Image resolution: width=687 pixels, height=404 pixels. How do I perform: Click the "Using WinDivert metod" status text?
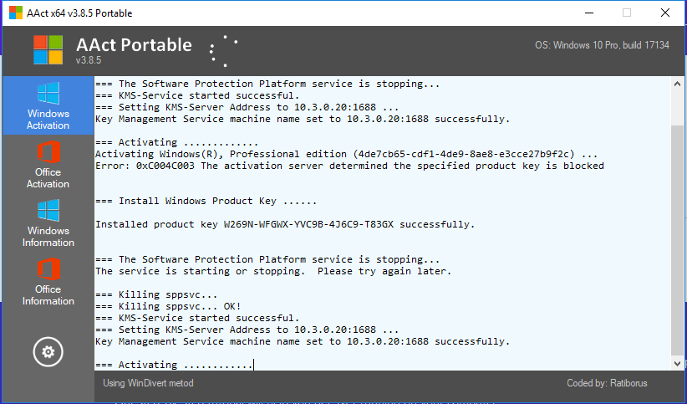point(148,383)
